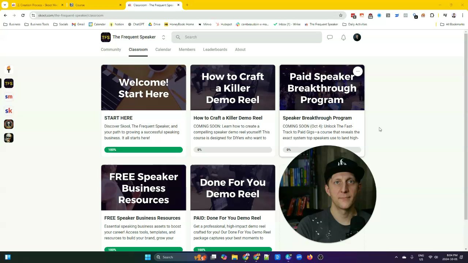Open the How to Craft a Killer Demo Reel course

click(x=233, y=88)
